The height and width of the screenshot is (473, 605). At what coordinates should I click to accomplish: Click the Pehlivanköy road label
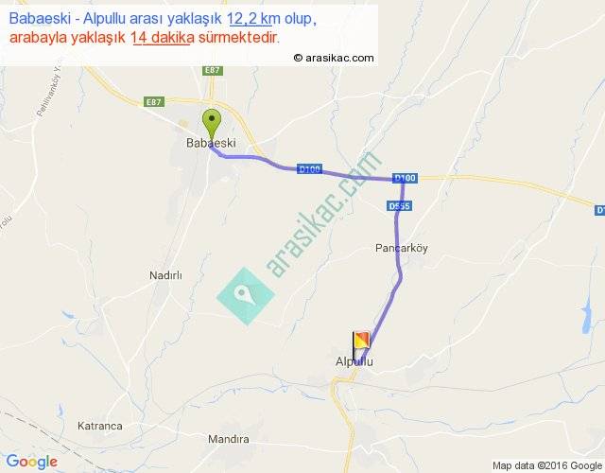[49, 91]
